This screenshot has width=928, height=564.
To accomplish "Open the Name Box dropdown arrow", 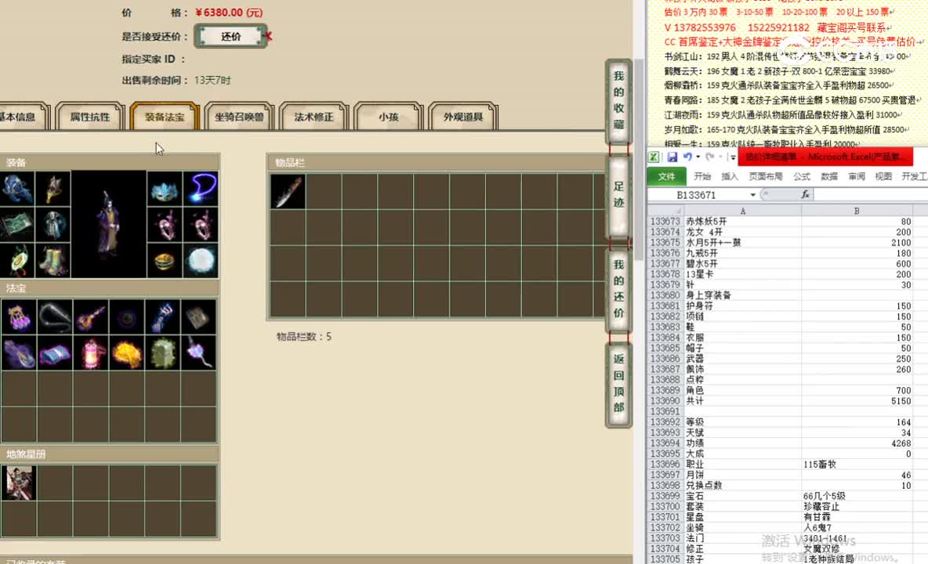I will pyautogui.click(x=752, y=194).
